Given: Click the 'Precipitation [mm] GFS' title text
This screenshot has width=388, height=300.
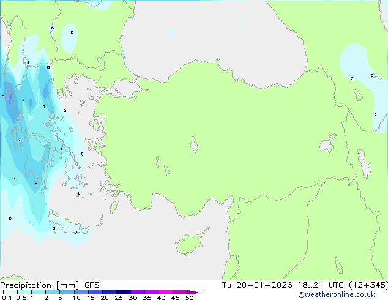Looking at the screenshot, I should [x=50, y=285].
